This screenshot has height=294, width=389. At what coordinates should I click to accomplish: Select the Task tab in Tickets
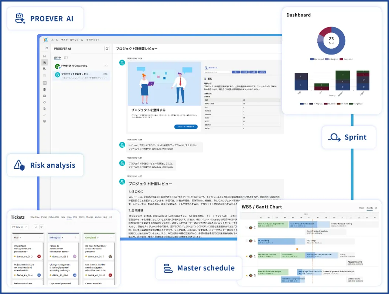tap(63, 217)
